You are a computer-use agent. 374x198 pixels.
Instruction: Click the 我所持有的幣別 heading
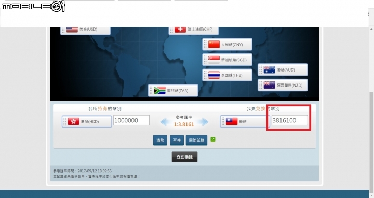click(105, 109)
